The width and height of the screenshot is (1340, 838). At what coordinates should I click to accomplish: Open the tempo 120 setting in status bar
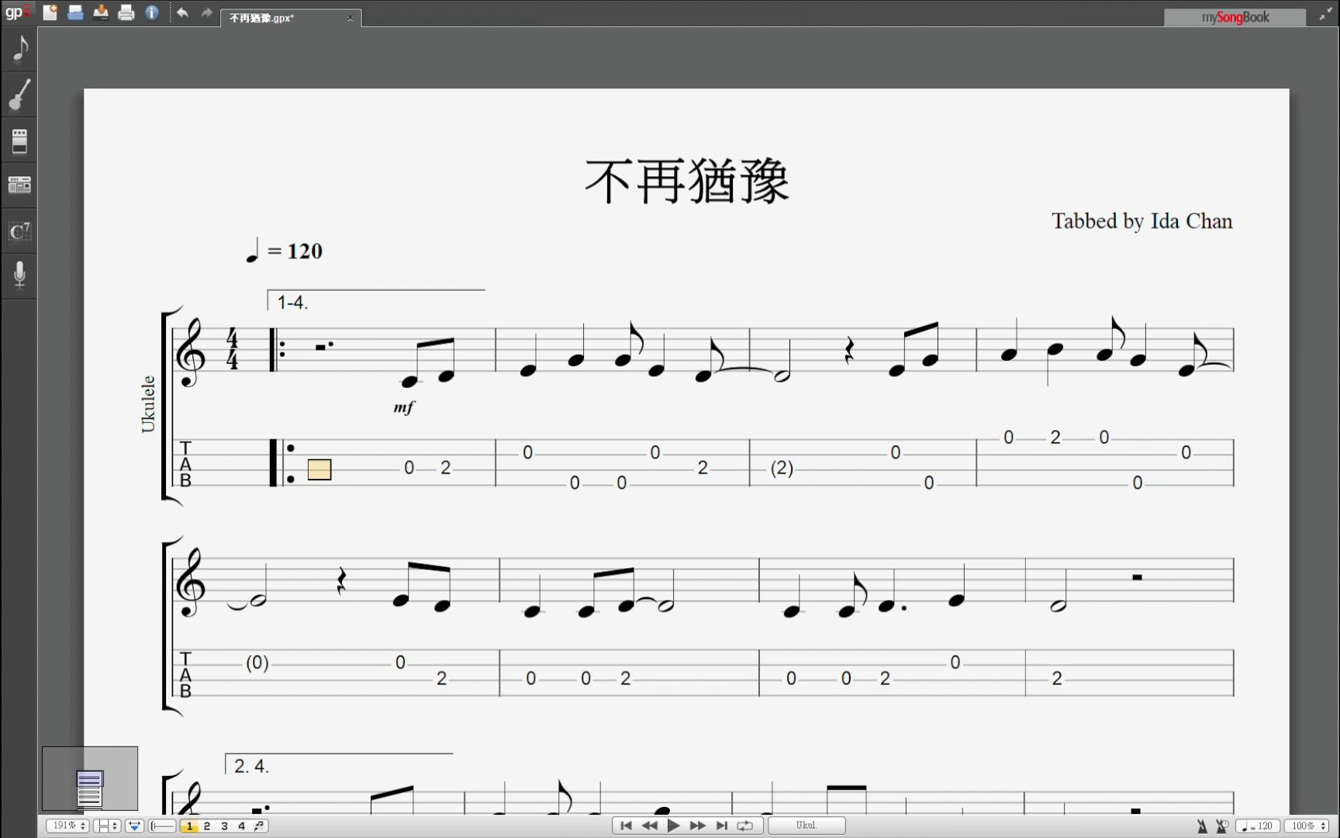click(1257, 826)
